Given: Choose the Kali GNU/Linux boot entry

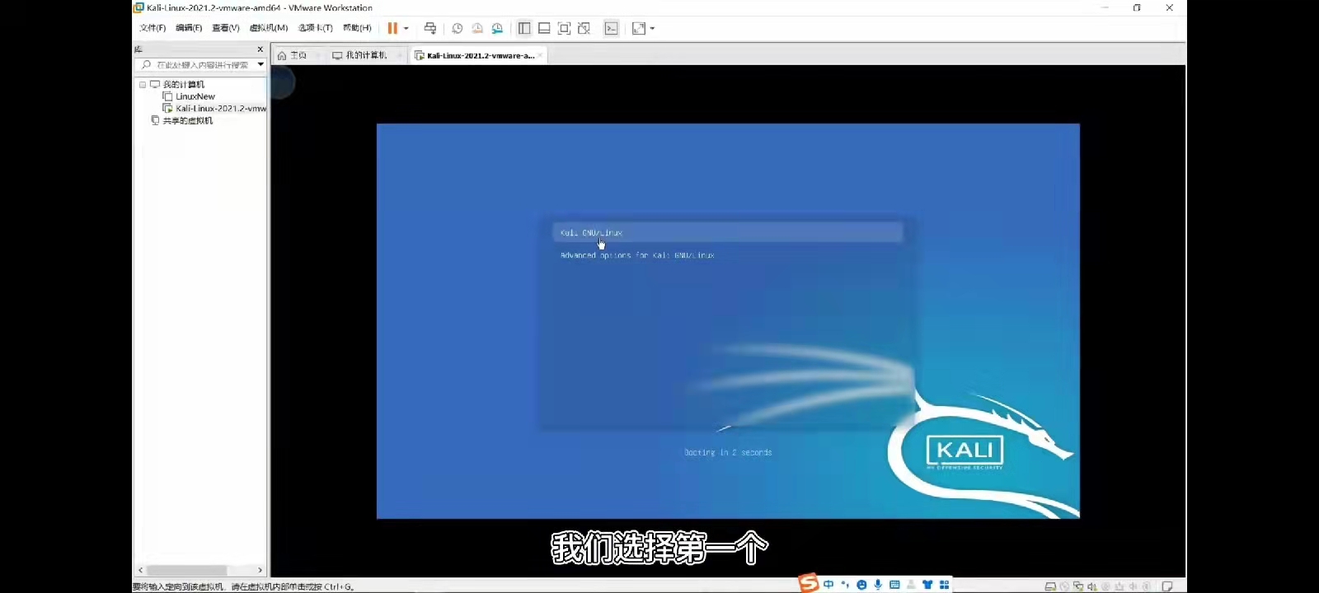Looking at the screenshot, I should (728, 233).
